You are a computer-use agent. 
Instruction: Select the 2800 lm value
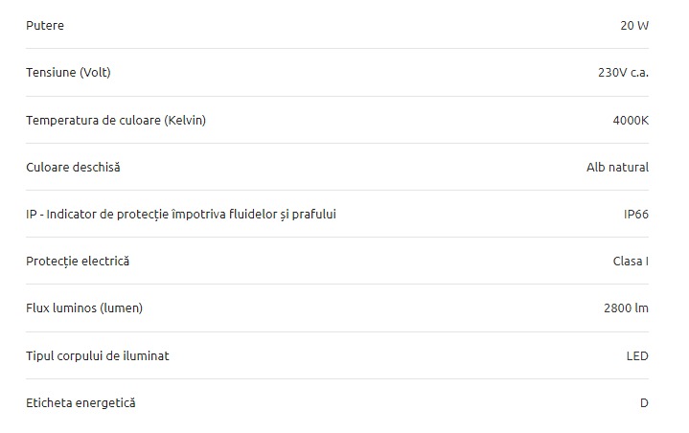[x=626, y=308]
